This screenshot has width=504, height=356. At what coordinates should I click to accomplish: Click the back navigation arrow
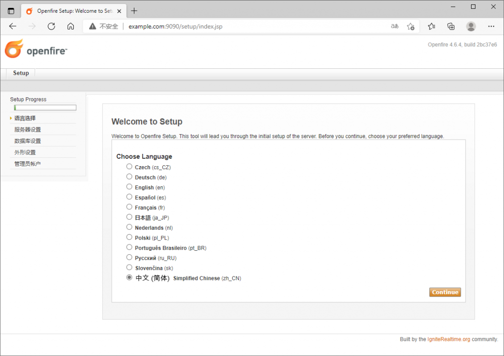(13, 27)
